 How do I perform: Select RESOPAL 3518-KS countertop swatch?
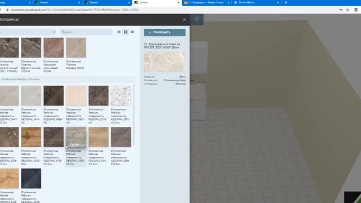(x=99, y=96)
